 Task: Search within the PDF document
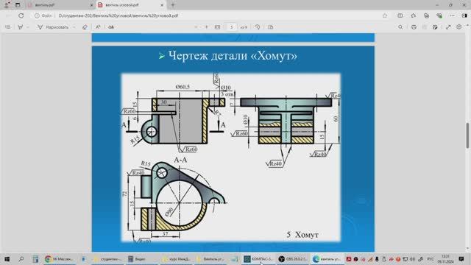point(400,27)
